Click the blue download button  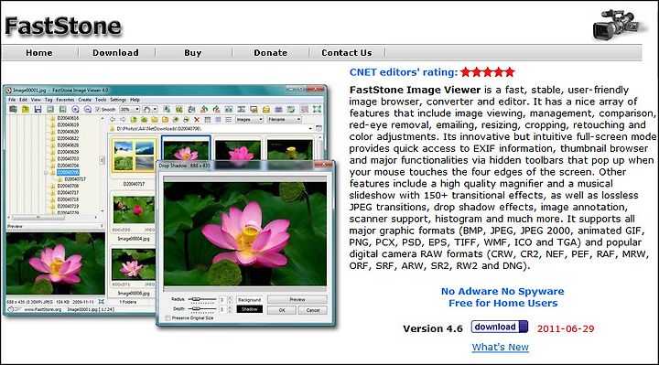(x=500, y=327)
